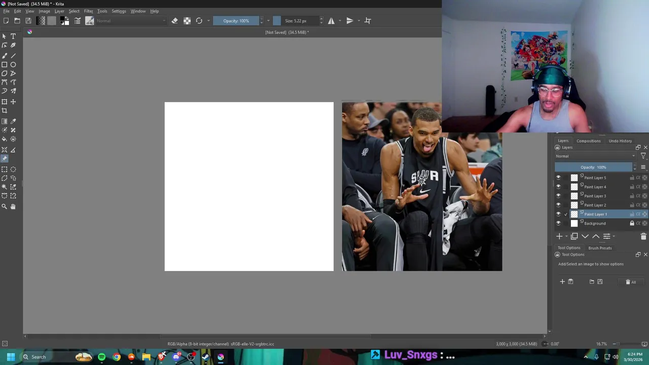649x365 pixels.
Task: Toggle vertical mirror tool
Action: click(350, 21)
